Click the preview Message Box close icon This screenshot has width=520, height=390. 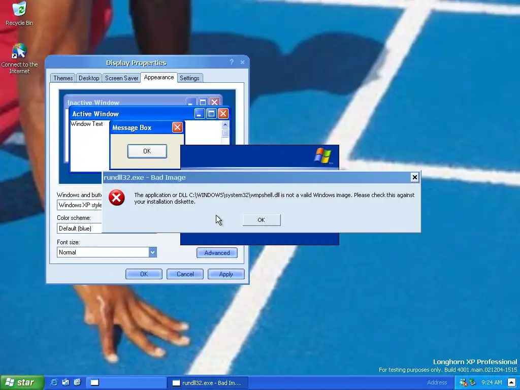177,127
